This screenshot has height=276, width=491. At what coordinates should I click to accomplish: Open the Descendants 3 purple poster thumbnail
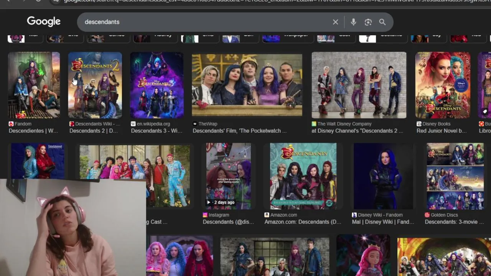coord(157,85)
